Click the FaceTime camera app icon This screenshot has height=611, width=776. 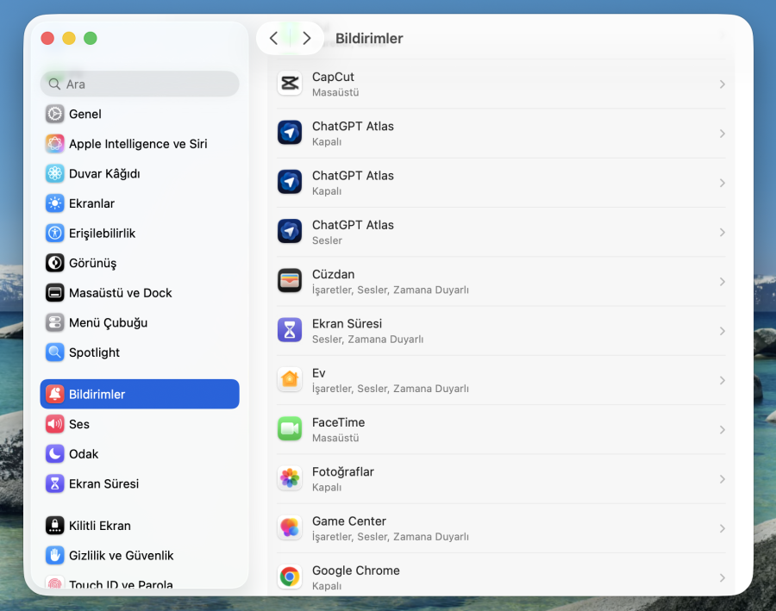pos(289,428)
